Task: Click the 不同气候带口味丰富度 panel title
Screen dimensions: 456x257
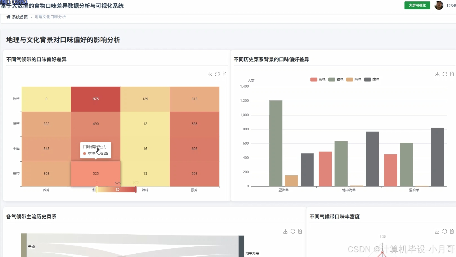Action: 335,217
